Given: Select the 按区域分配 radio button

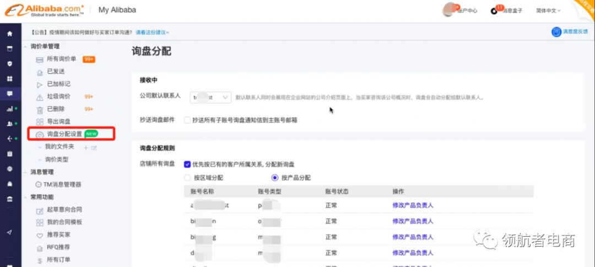Looking at the screenshot, I should point(187,178).
